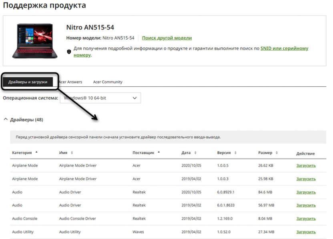Click the Audio Utility category cell
Image resolution: width=333 pixels, height=239 pixels.
tap(23, 232)
